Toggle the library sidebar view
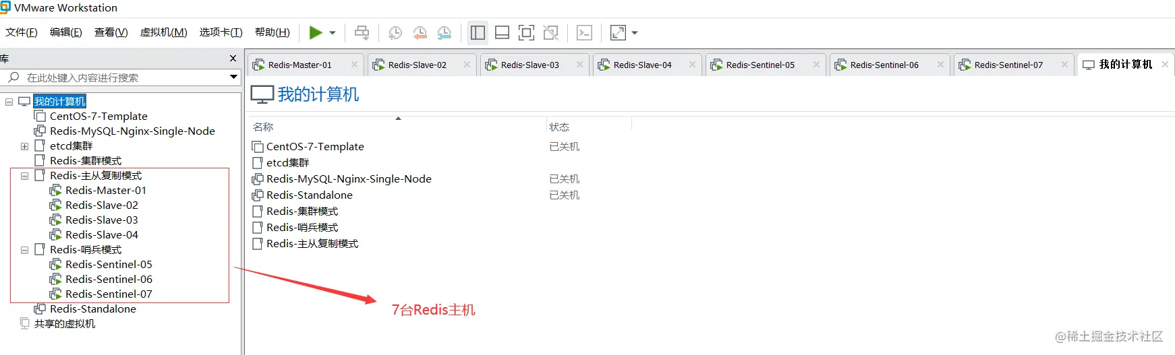The height and width of the screenshot is (355, 1175). tap(478, 32)
